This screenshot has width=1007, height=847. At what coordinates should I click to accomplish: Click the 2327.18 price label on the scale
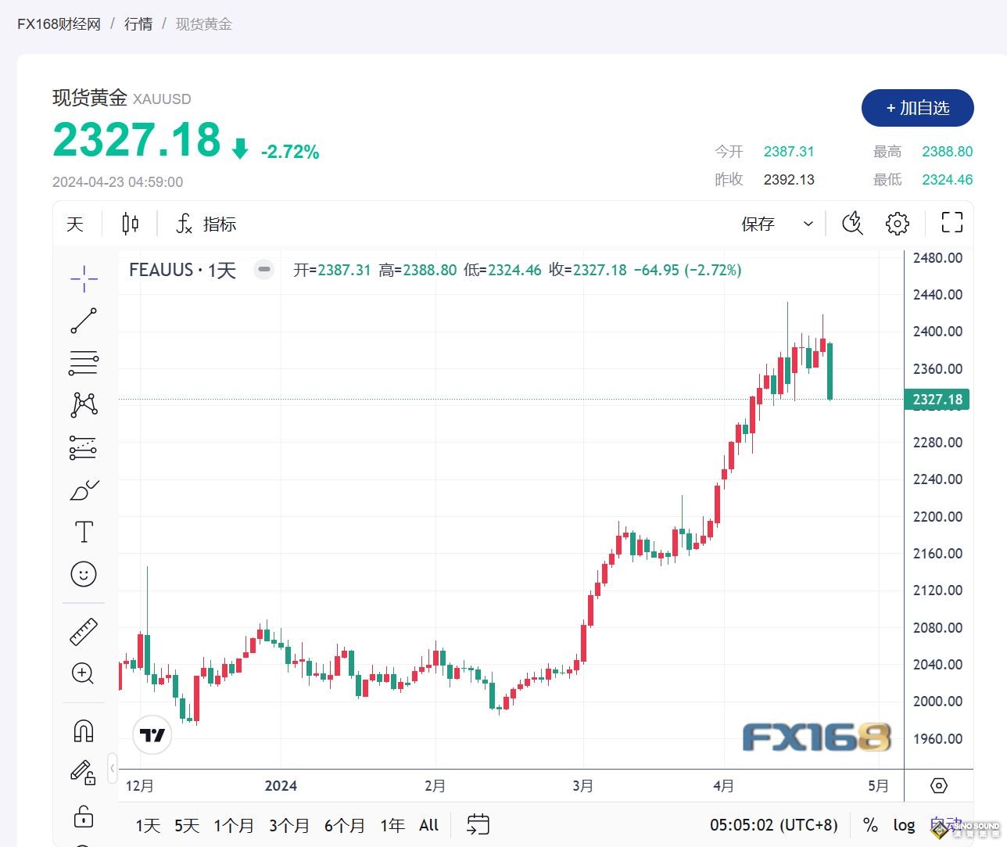[937, 399]
